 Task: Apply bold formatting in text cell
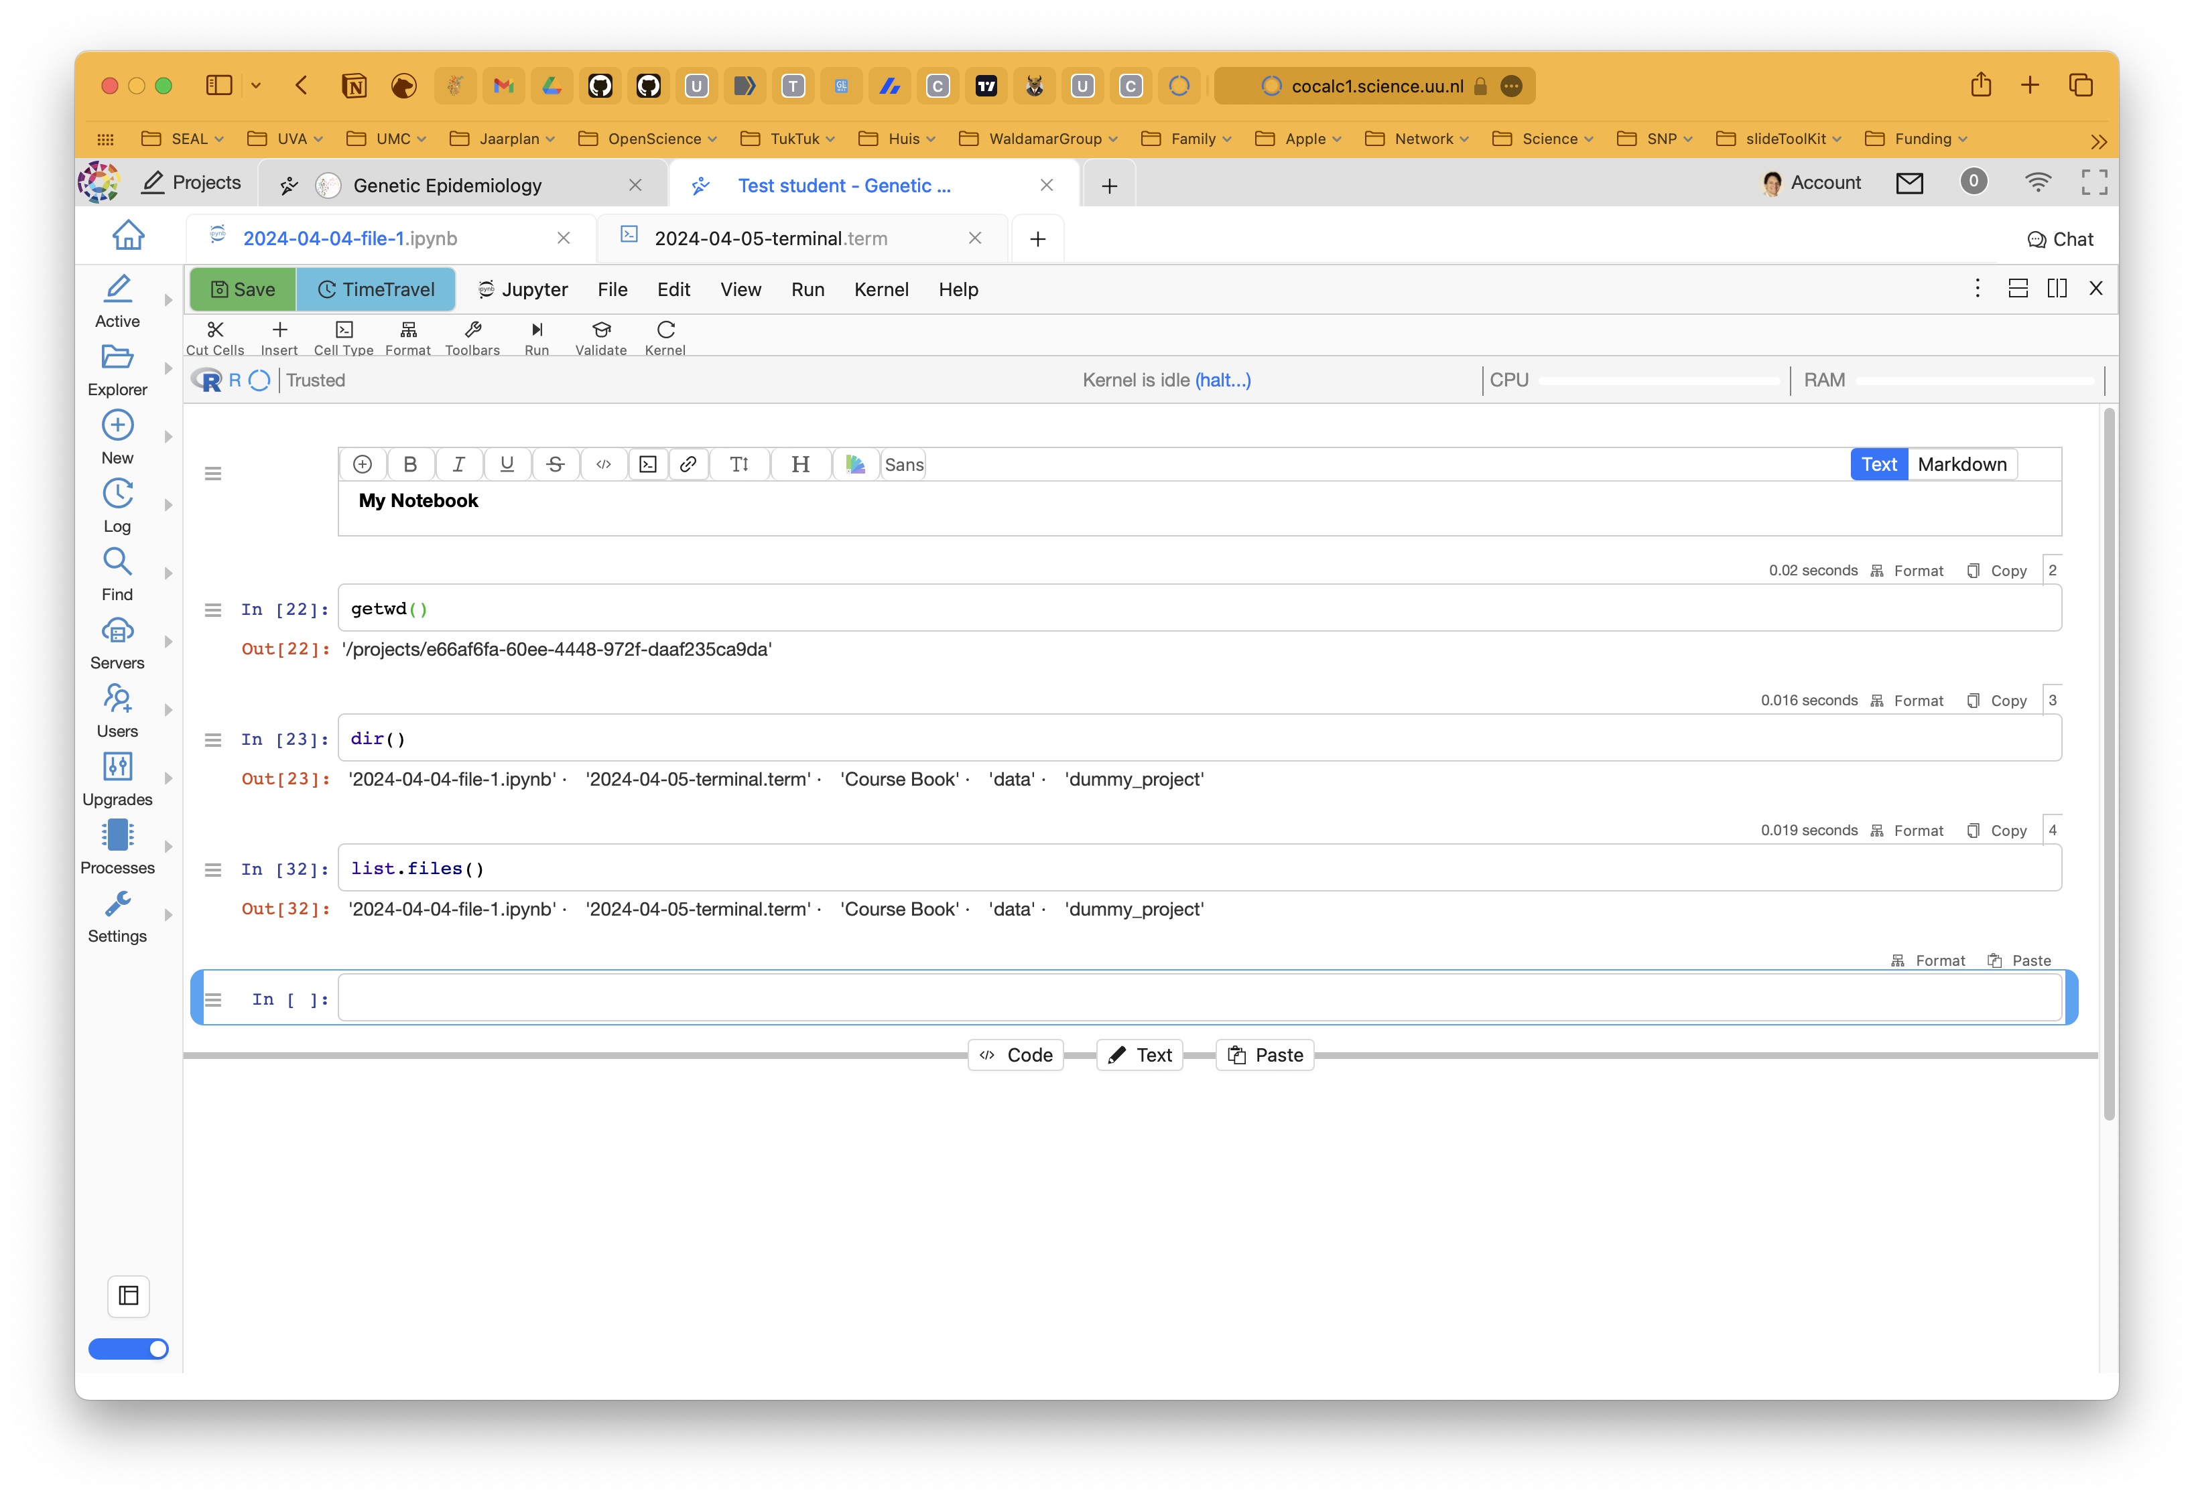[x=409, y=464]
